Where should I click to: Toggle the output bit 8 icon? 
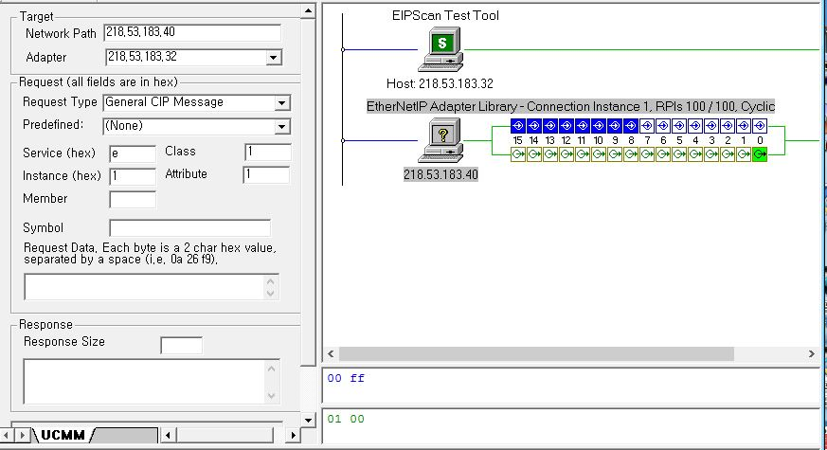[631, 154]
